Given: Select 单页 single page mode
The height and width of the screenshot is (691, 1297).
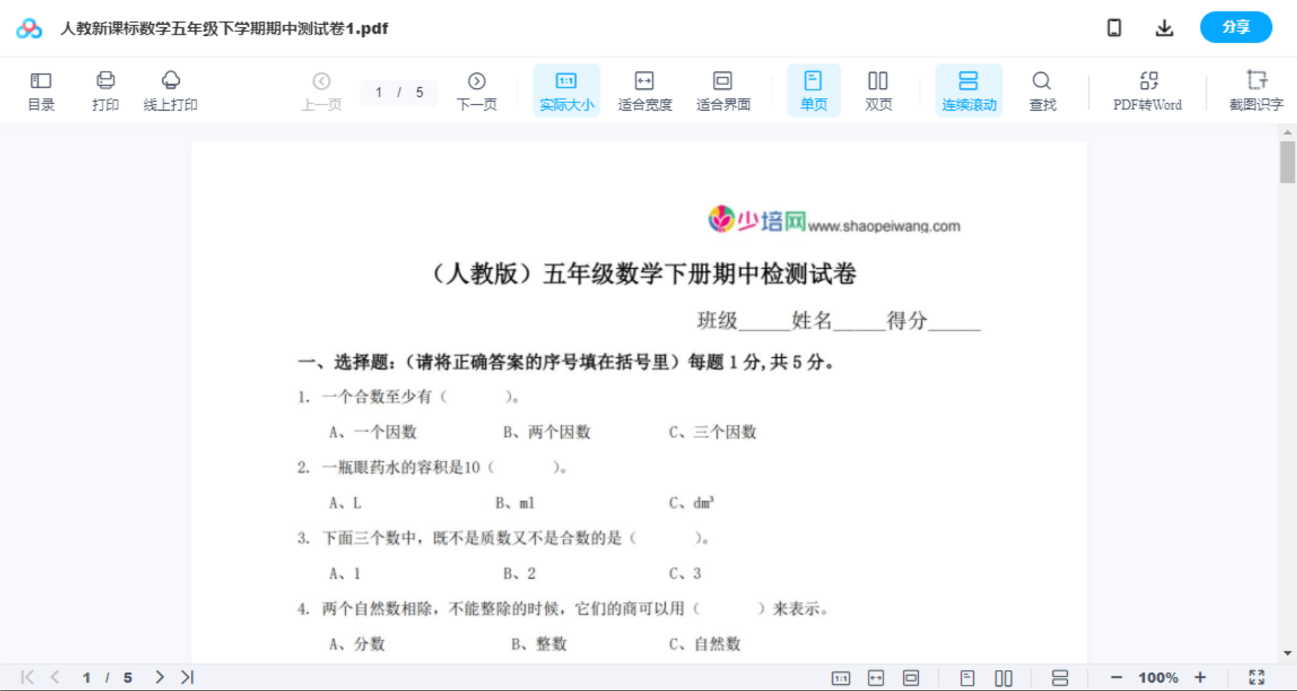Looking at the screenshot, I should pyautogui.click(x=813, y=90).
